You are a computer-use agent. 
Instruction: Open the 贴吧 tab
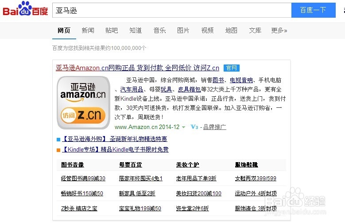(x=112, y=30)
